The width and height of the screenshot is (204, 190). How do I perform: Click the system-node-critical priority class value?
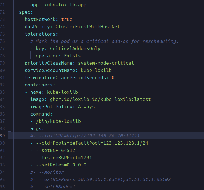pos(106,63)
